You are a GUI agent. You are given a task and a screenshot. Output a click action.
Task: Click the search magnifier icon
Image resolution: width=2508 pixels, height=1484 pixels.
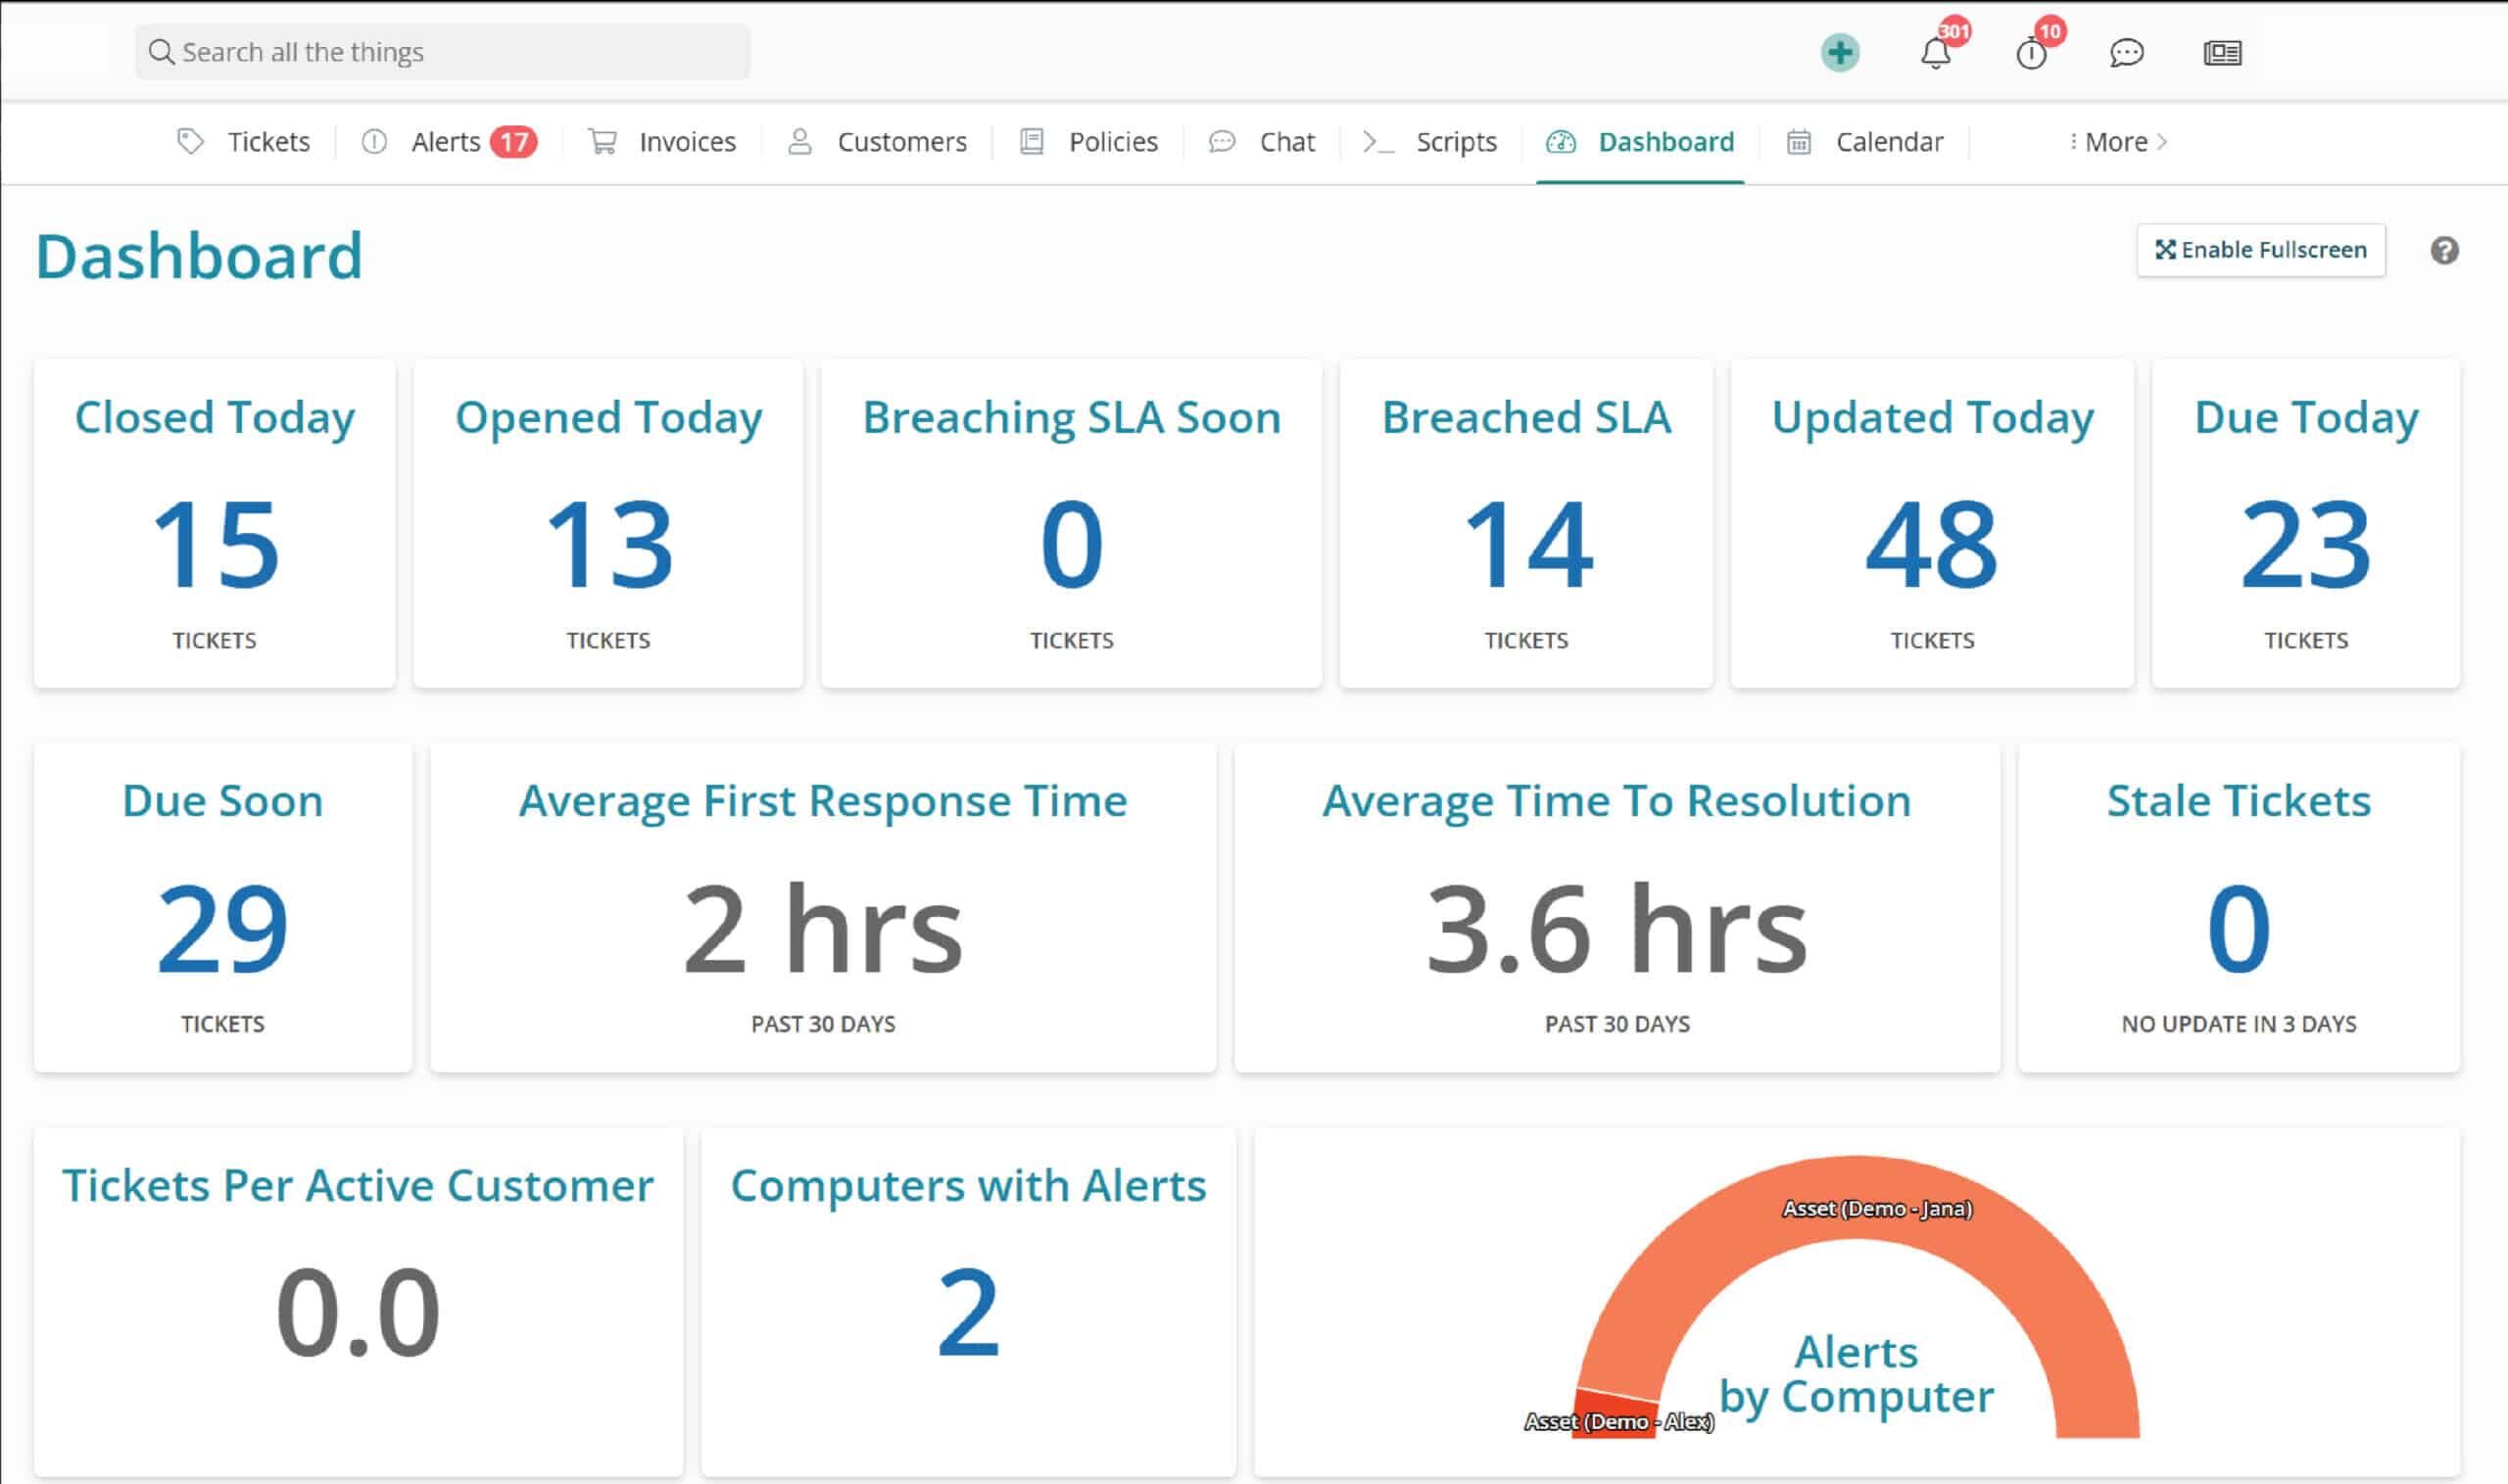coord(161,52)
